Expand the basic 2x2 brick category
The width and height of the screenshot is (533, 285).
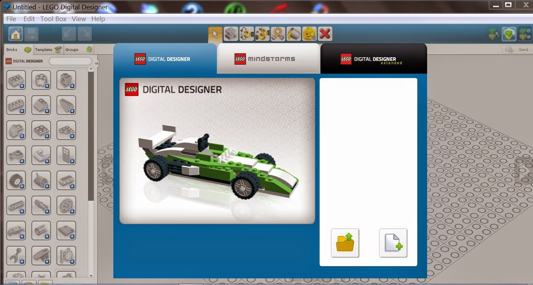[16, 80]
